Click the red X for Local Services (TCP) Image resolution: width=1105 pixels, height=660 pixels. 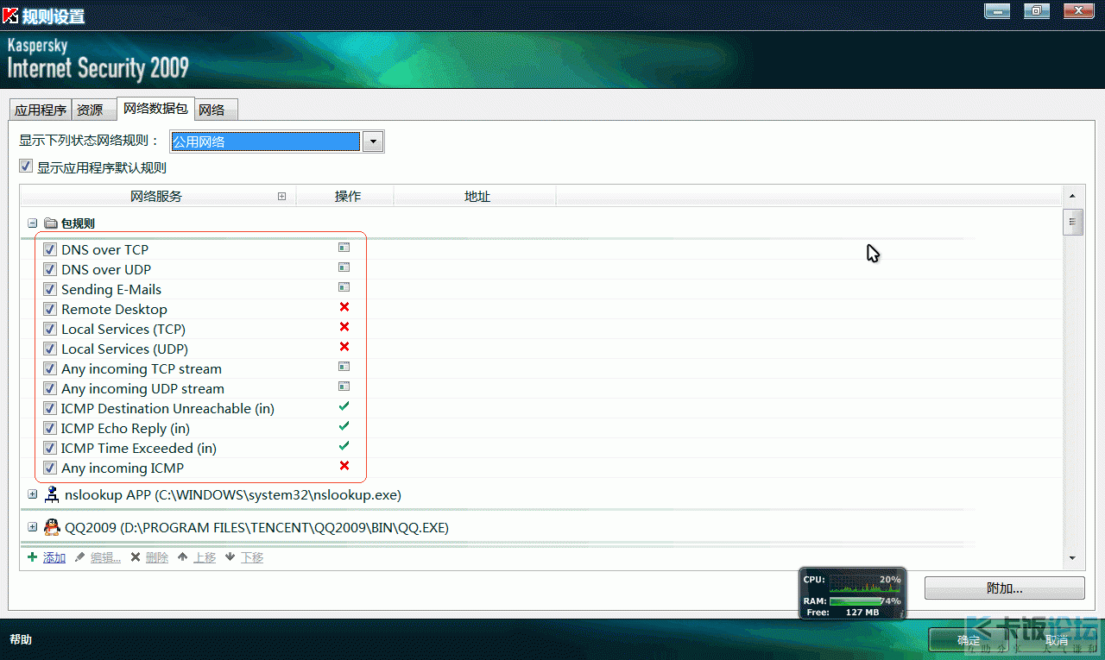tap(344, 327)
